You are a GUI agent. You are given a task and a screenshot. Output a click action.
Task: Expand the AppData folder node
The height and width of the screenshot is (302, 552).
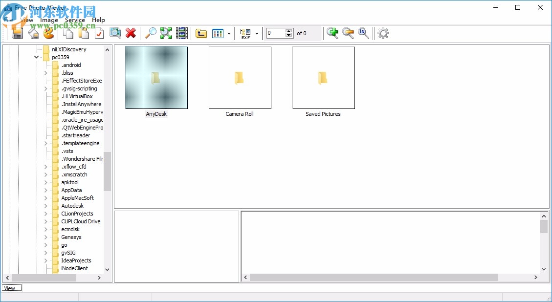[x=46, y=191]
